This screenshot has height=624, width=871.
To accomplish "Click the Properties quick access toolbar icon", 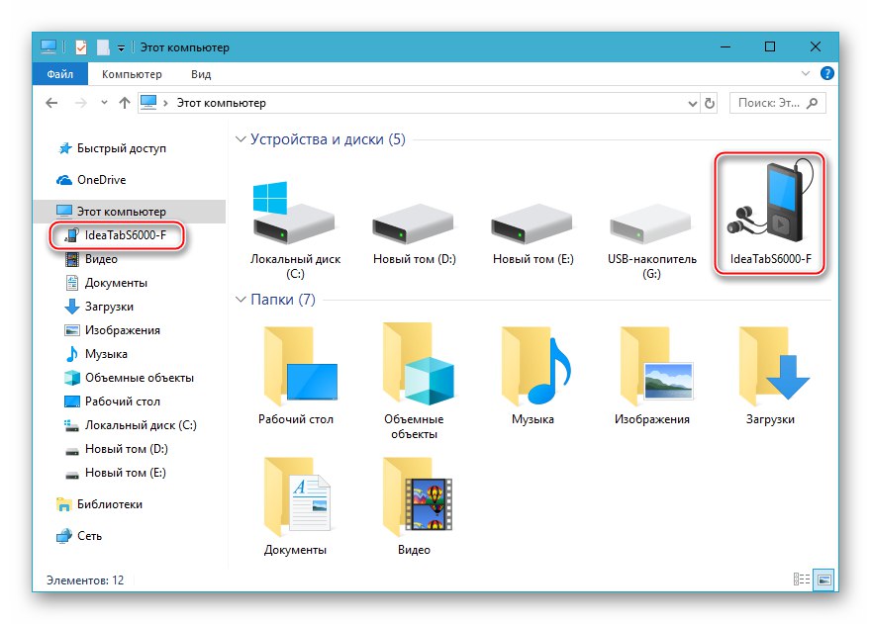I will pyautogui.click(x=80, y=47).
